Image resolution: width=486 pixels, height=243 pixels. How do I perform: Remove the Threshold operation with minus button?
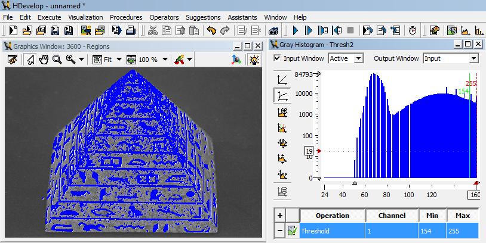point(279,230)
